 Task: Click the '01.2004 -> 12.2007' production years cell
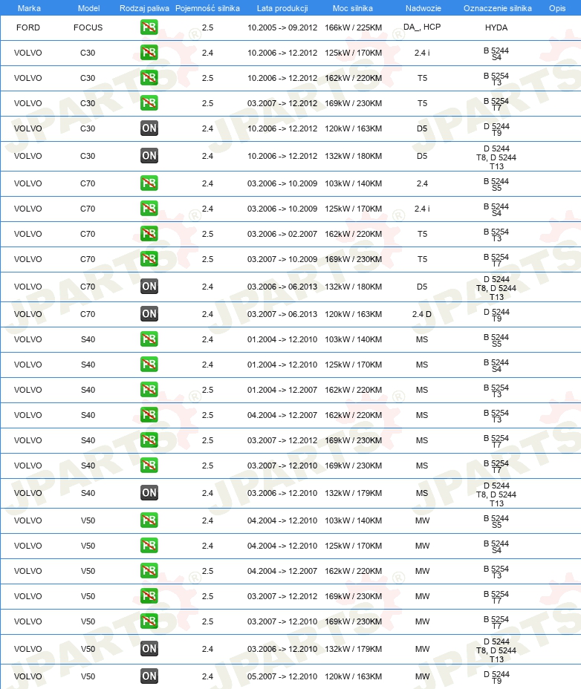click(x=282, y=390)
